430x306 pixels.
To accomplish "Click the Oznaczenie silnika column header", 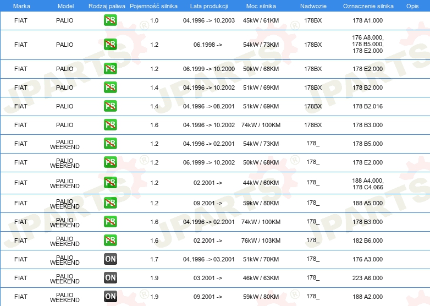I will [x=368, y=6].
